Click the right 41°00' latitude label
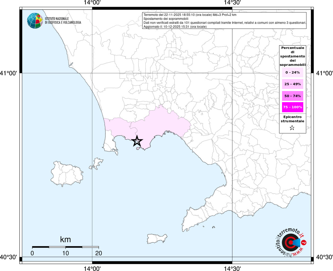 [325, 73]
